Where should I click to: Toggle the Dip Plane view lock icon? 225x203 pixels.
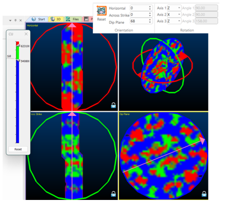point(204,194)
